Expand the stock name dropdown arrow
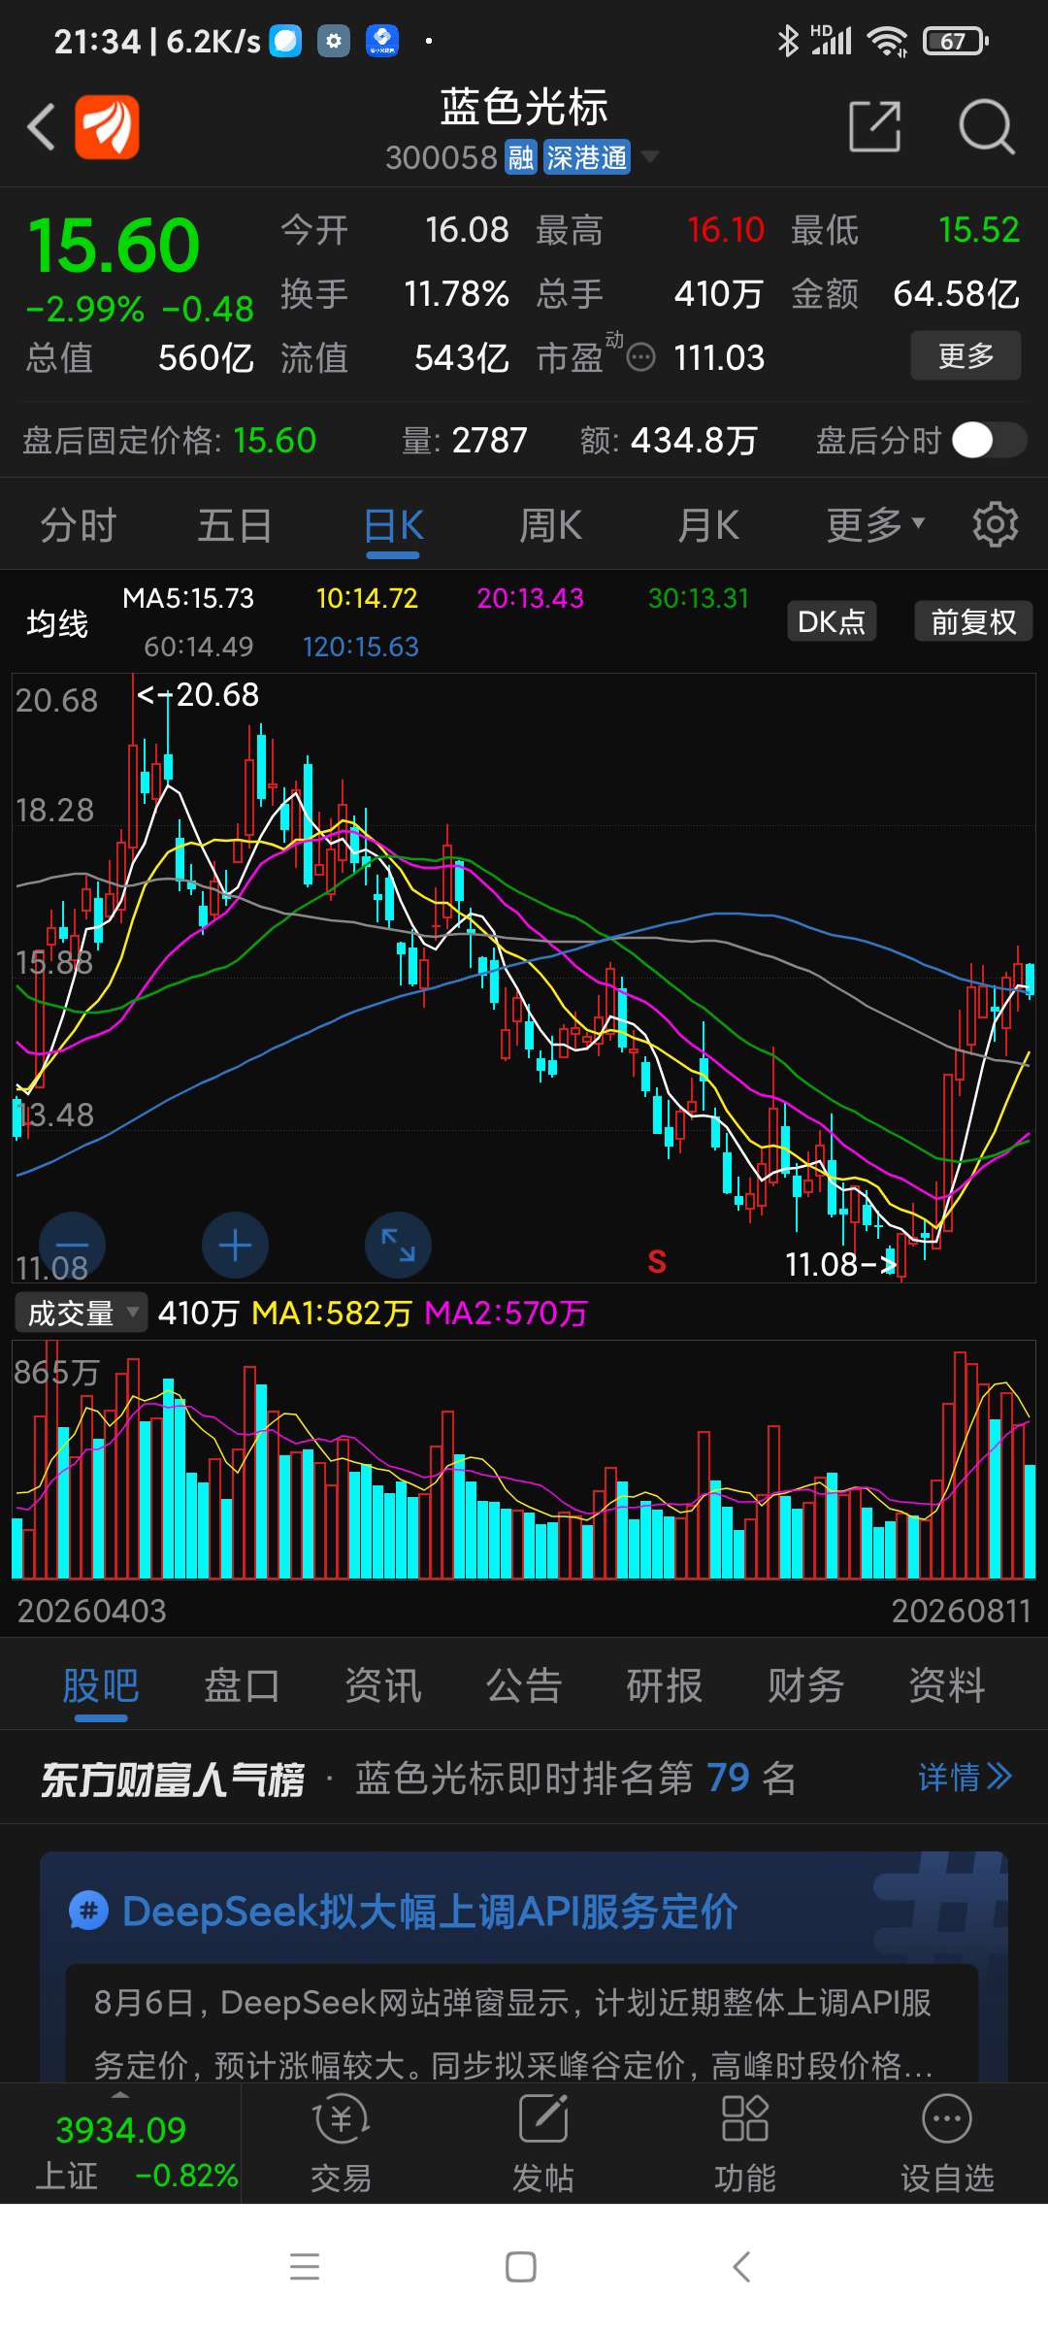 (650, 157)
